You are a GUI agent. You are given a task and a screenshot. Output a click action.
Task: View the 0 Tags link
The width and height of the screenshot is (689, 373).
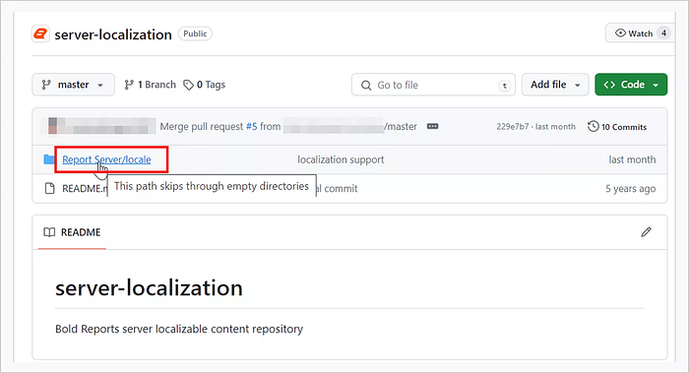[x=205, y=85]
